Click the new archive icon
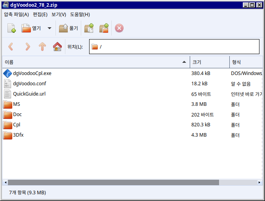 coord(11,28)
